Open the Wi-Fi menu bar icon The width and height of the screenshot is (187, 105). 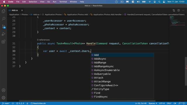pyautogui.click(x=150, y=2)
